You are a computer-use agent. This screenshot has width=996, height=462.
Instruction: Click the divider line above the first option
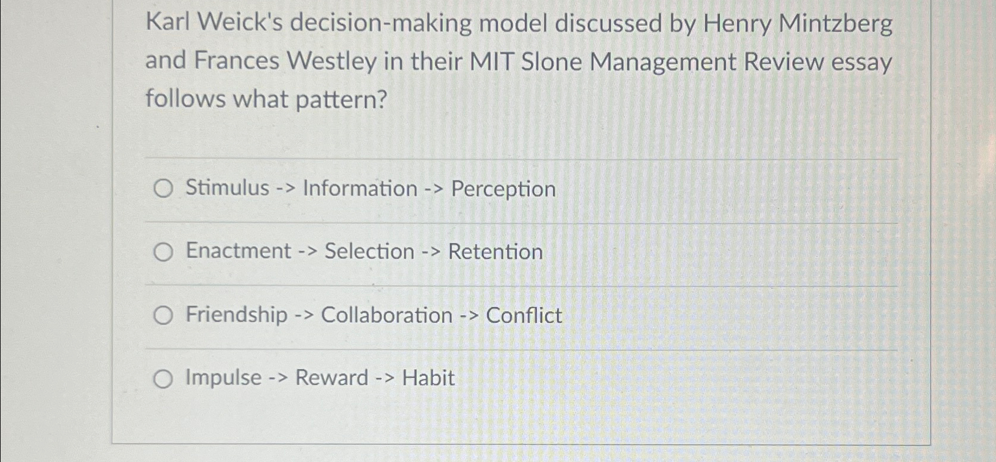click(x=521, y=157)
